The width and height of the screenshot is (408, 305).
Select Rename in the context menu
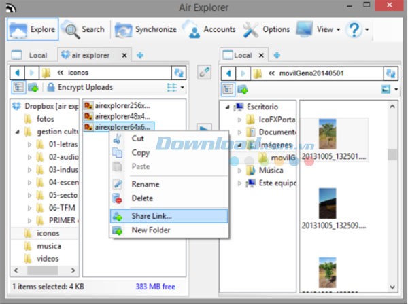coord(145,184)
